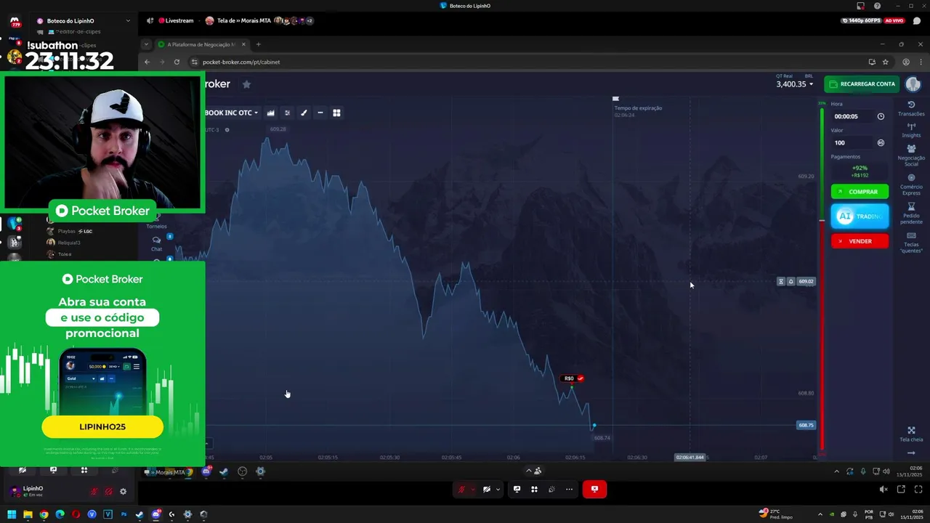Bookmark page with browser star icon

[884, 62]
